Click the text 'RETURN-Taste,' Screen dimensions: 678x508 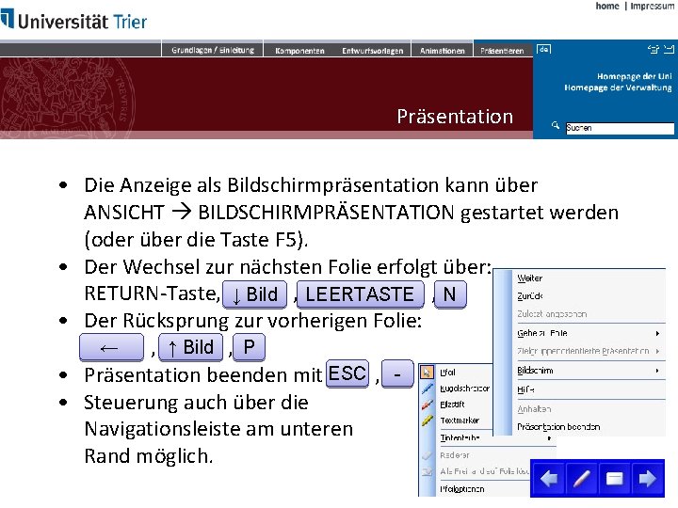pos(152,294)
